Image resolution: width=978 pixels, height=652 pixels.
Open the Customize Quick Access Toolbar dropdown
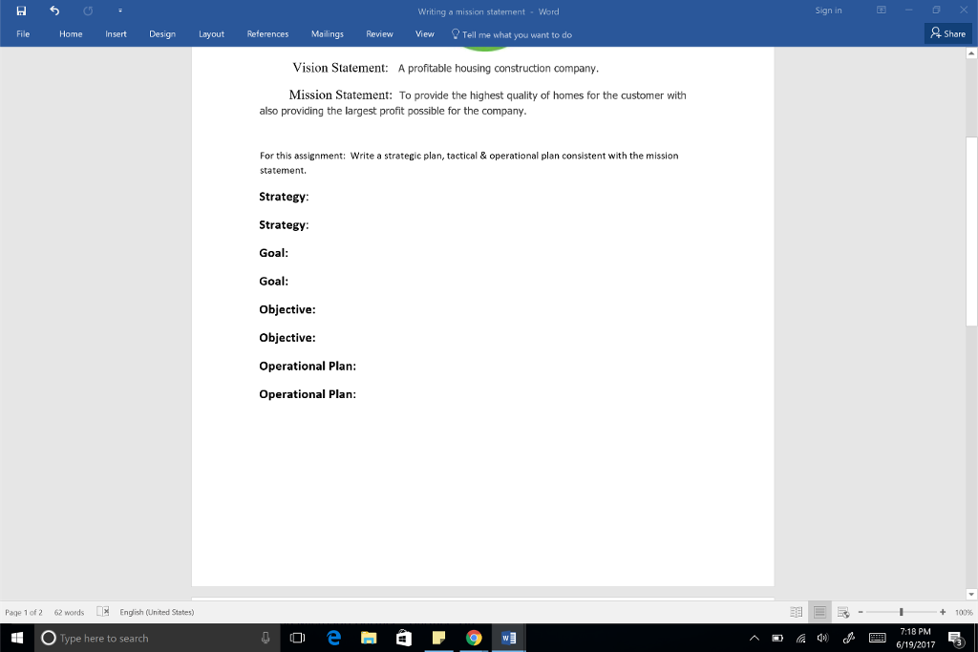point(119,11)
